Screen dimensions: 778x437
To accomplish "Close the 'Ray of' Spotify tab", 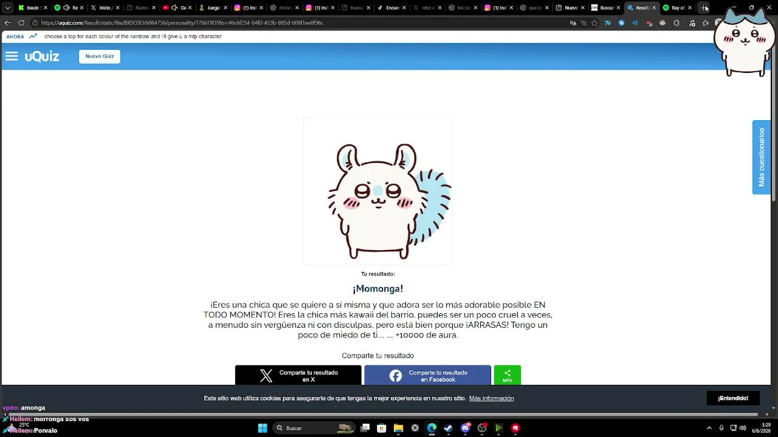I will point(690,8).
